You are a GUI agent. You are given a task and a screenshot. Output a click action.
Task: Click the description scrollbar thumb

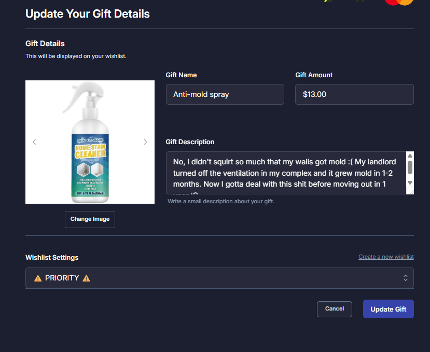click(x=410, y=167)
